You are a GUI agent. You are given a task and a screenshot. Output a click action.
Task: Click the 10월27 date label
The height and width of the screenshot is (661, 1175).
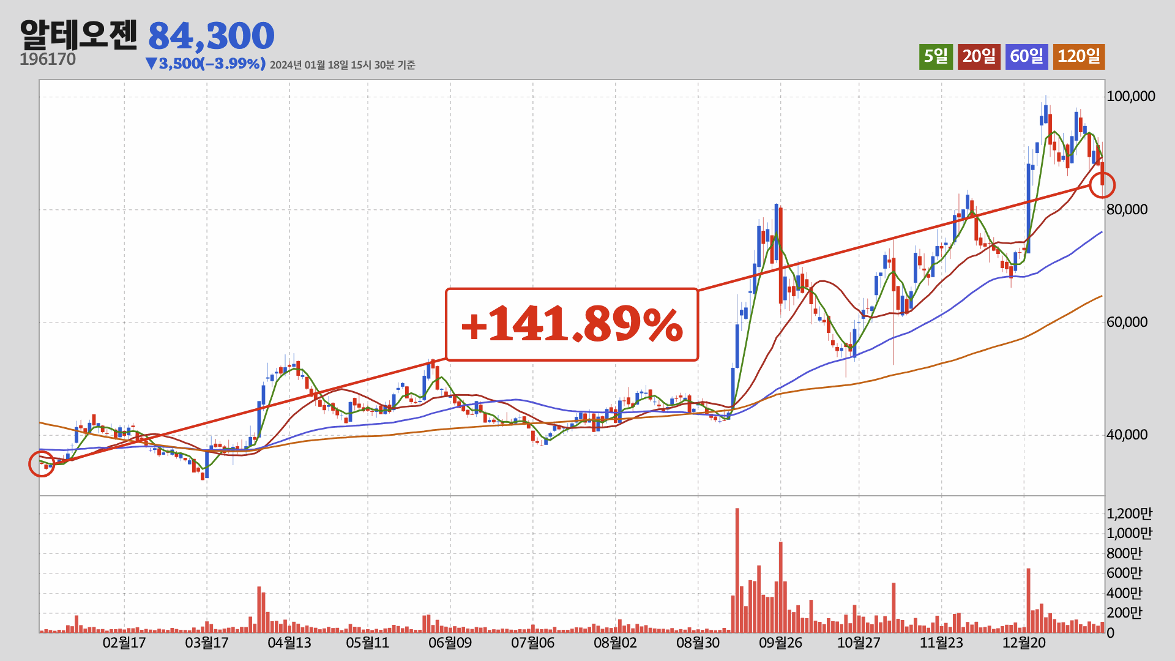(x=859, y=643)
